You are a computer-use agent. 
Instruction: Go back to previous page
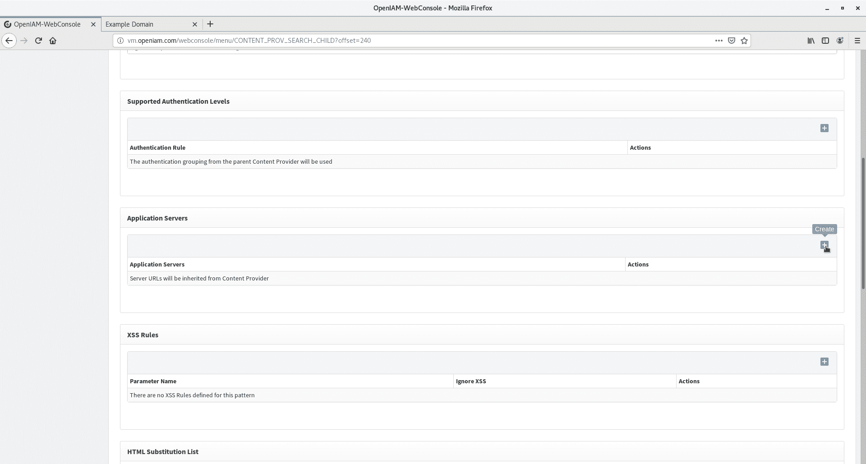coord(9,41)
